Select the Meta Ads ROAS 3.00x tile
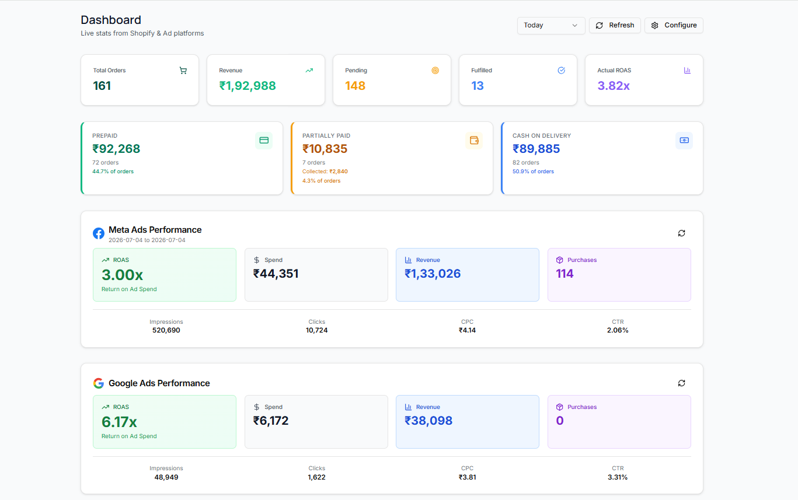Screen dimensions: 798x500 [165, 275]
